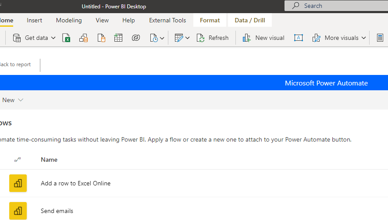Select the Format contextual tab
Viewport: 388px width, 220px height.
point(210,20)
